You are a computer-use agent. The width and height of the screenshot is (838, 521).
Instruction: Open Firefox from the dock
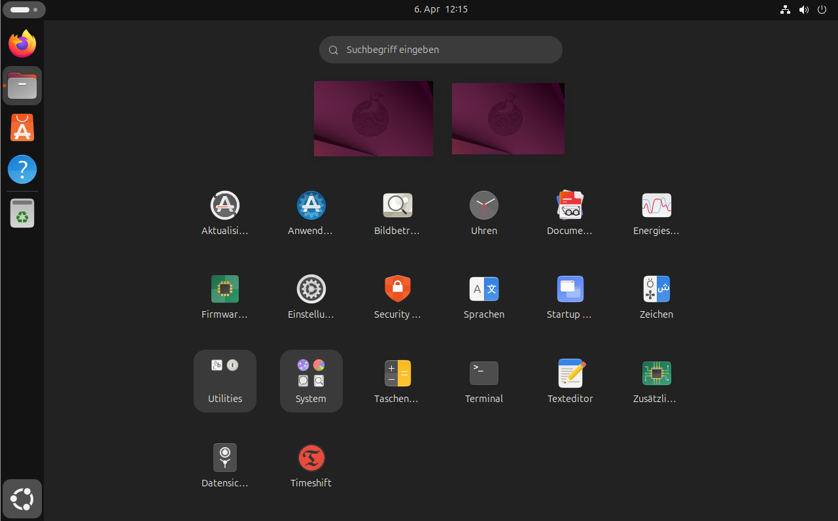[x=22, y=44]
